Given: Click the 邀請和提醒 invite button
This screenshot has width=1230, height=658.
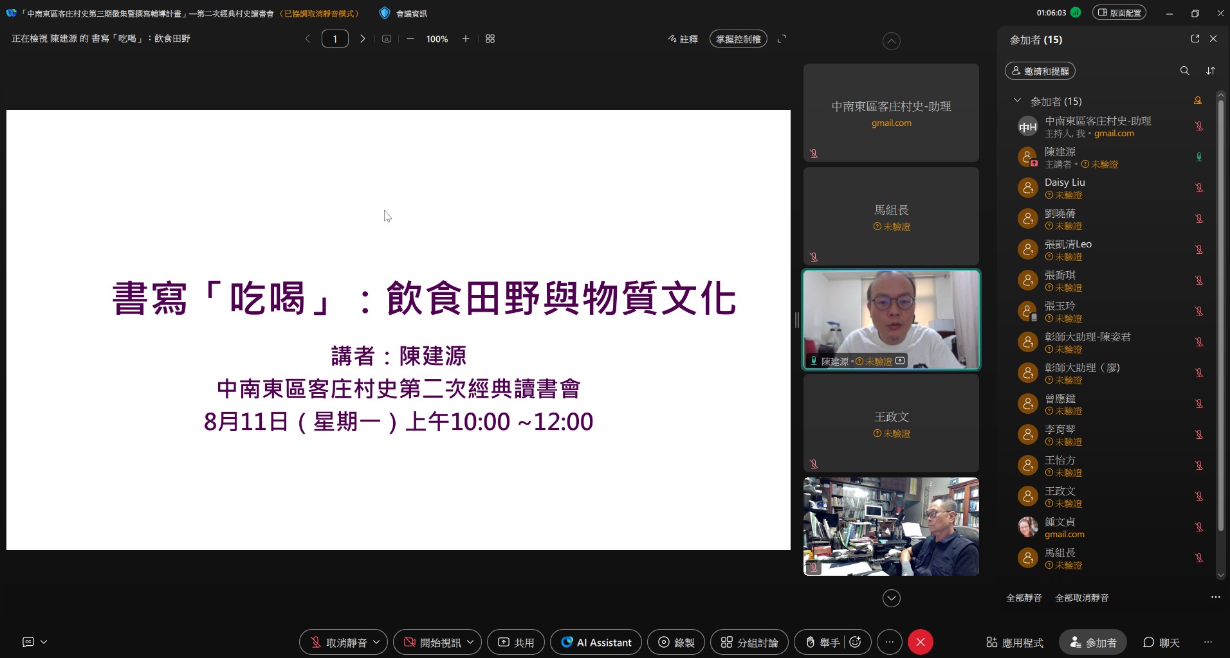Looking at the screenshot, I should (1040, 71).
